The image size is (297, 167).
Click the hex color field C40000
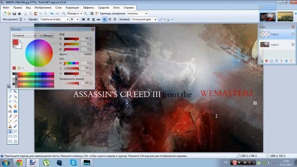pyautogui.click(x=86, y=54)
